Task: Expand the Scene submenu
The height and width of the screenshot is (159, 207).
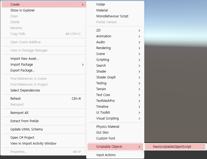Action: 115,54
